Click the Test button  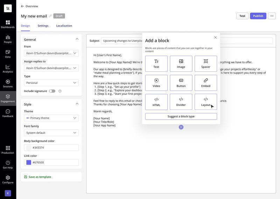(x=242, y=16)
